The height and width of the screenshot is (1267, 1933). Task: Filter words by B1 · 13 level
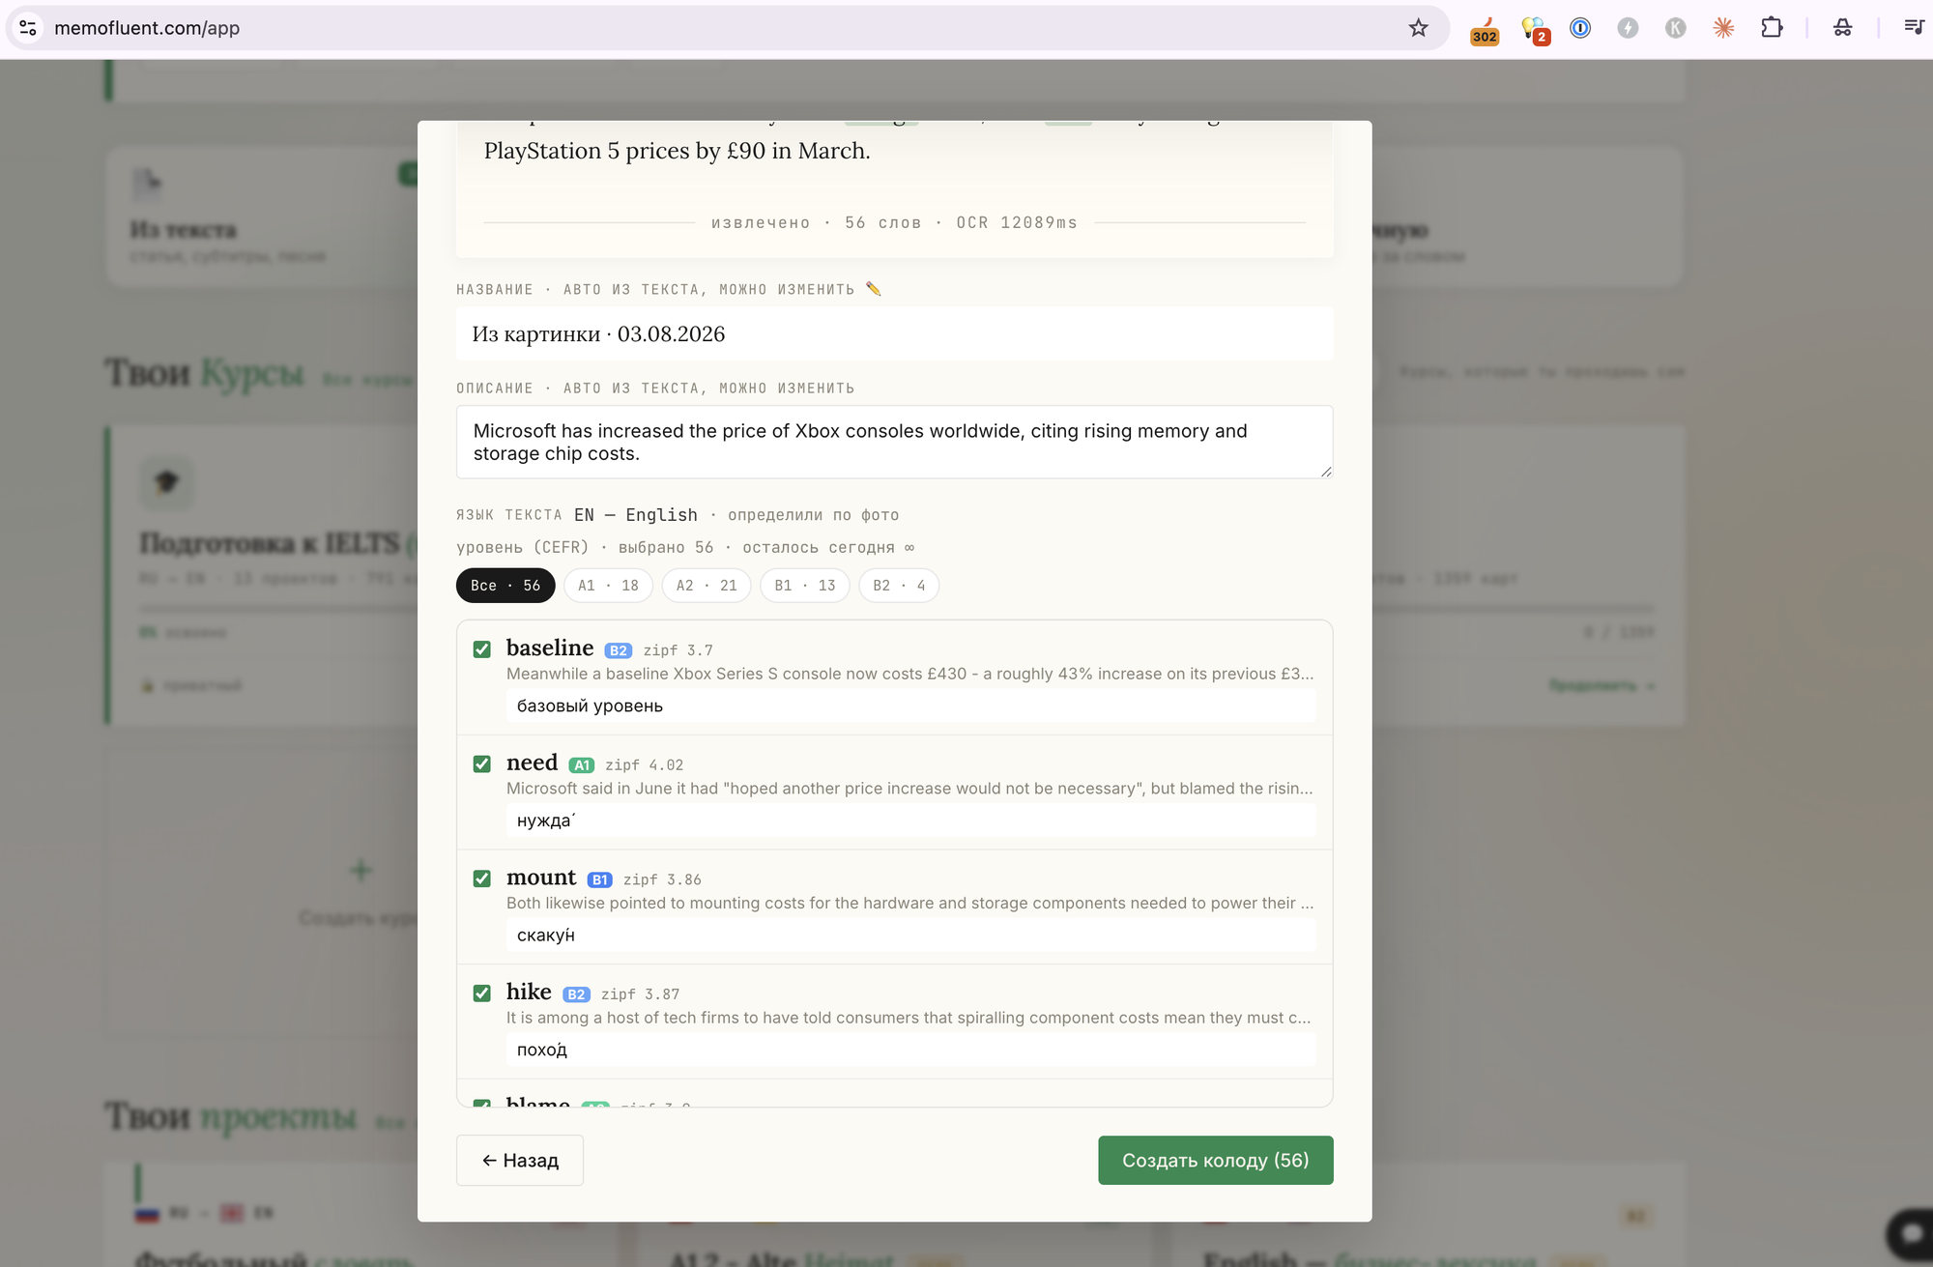click(805, 586)
